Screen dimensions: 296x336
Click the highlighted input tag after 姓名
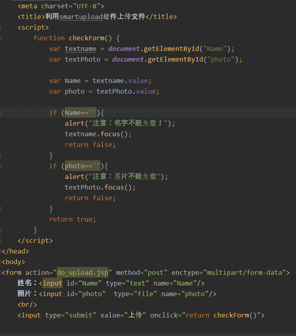coord(53,283)
